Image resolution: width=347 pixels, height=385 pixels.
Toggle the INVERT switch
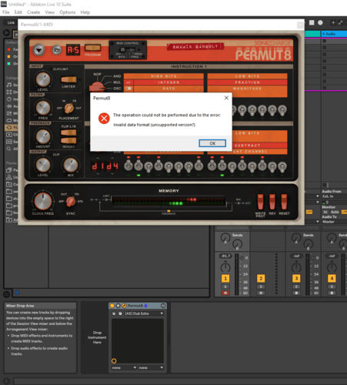click(x=68, y=141)
